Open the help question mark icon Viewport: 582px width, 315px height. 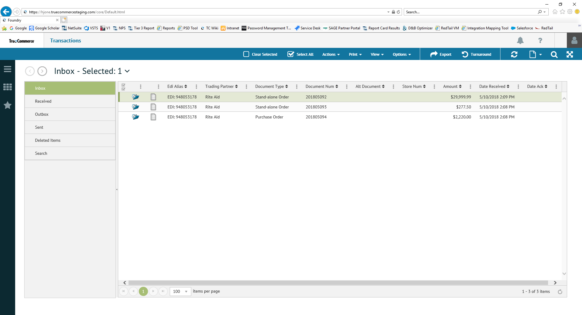pos(540,41)
